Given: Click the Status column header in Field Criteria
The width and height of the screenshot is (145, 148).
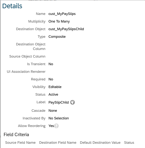Looking at the screenshot, I should pos(129,143).
